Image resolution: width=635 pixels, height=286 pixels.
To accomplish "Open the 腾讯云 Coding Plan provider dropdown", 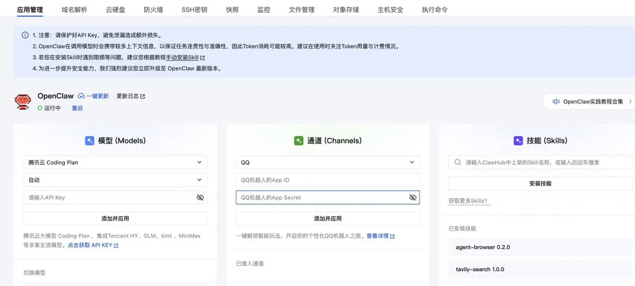I will pyautogui.click(x=115, y=162).
